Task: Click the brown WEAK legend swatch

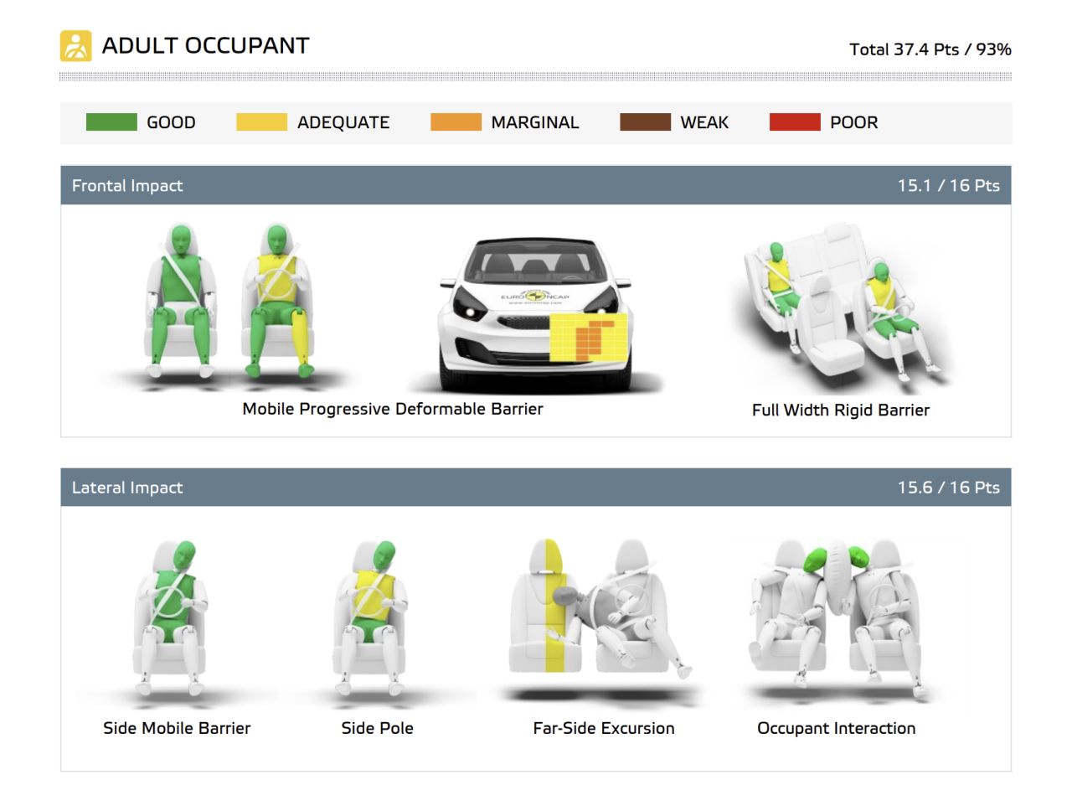Action: [x=645, y=122]
